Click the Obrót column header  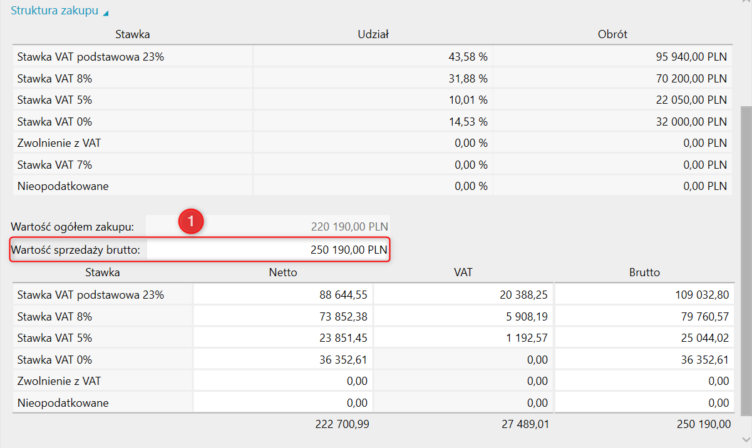(612, 34)
